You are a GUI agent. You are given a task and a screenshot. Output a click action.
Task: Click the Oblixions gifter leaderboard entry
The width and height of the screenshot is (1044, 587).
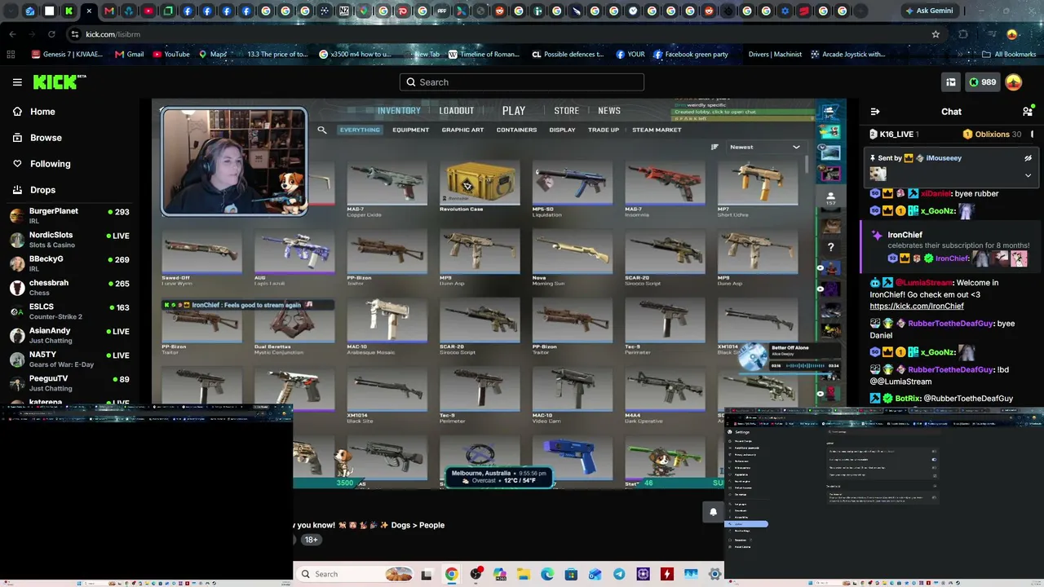[993, 135]
